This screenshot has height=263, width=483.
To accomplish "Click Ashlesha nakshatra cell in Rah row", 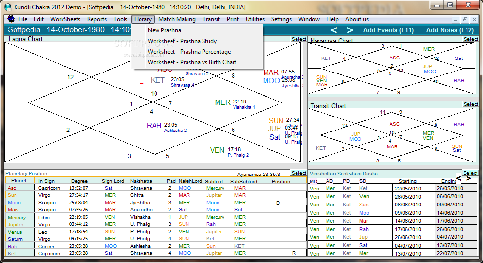I will tap(140, 246).
